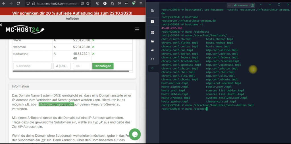This screenshot has width=291, height=144.
Task: Open the MC-HOST24 hamburger navigation menu
Action: click(137, 29)
